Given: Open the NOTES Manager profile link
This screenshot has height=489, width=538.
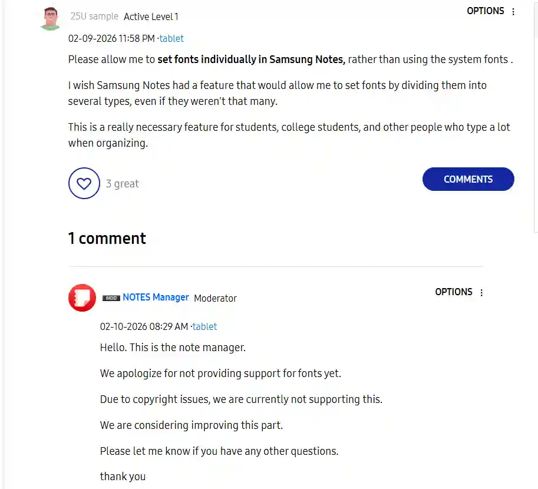Looking at the screenshot, I should (x=156, y=297).
